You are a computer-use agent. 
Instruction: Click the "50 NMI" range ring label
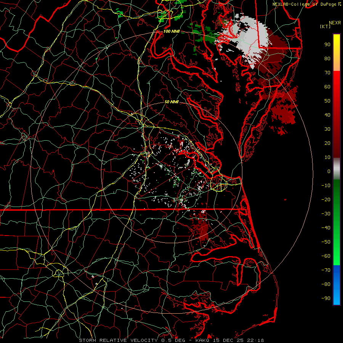171,102
